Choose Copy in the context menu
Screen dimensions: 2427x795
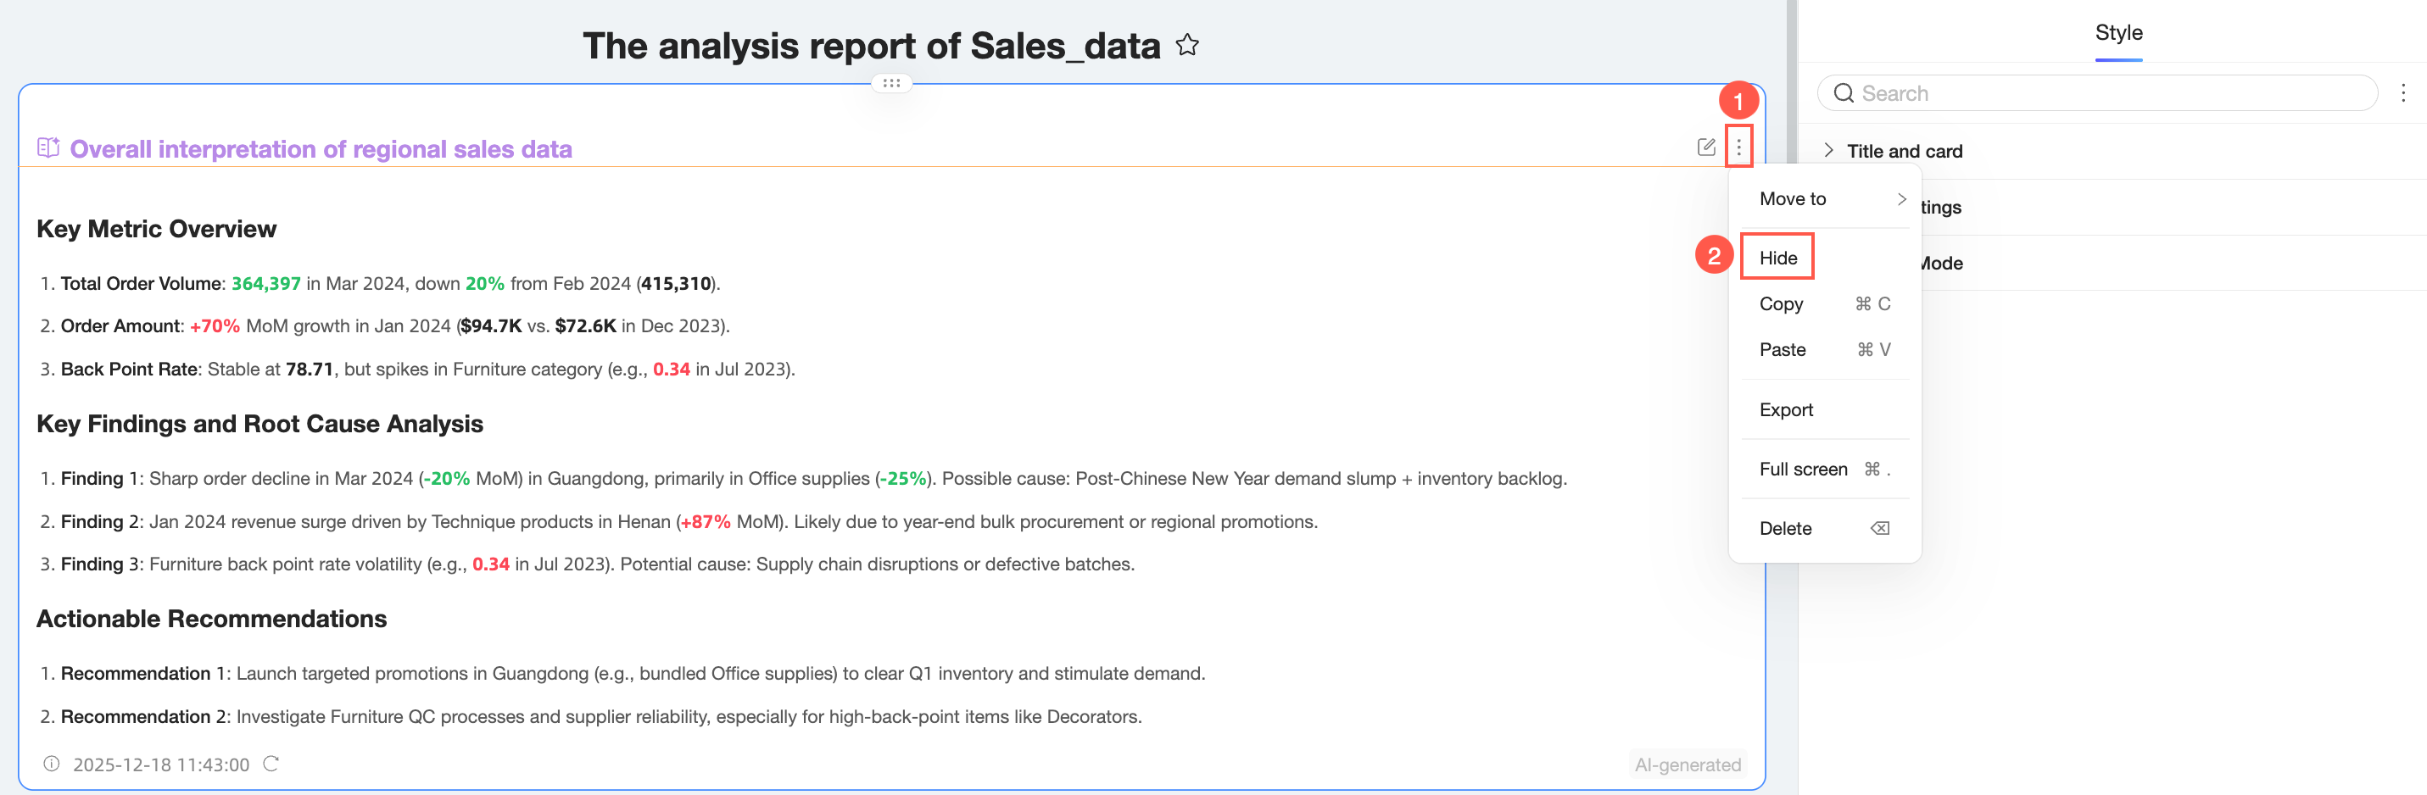tap(1781, 304)
